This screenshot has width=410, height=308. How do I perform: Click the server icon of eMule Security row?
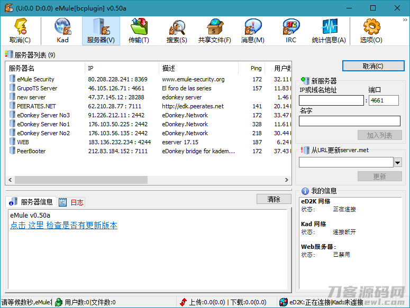pyautogui.click(x=12, y=79)
